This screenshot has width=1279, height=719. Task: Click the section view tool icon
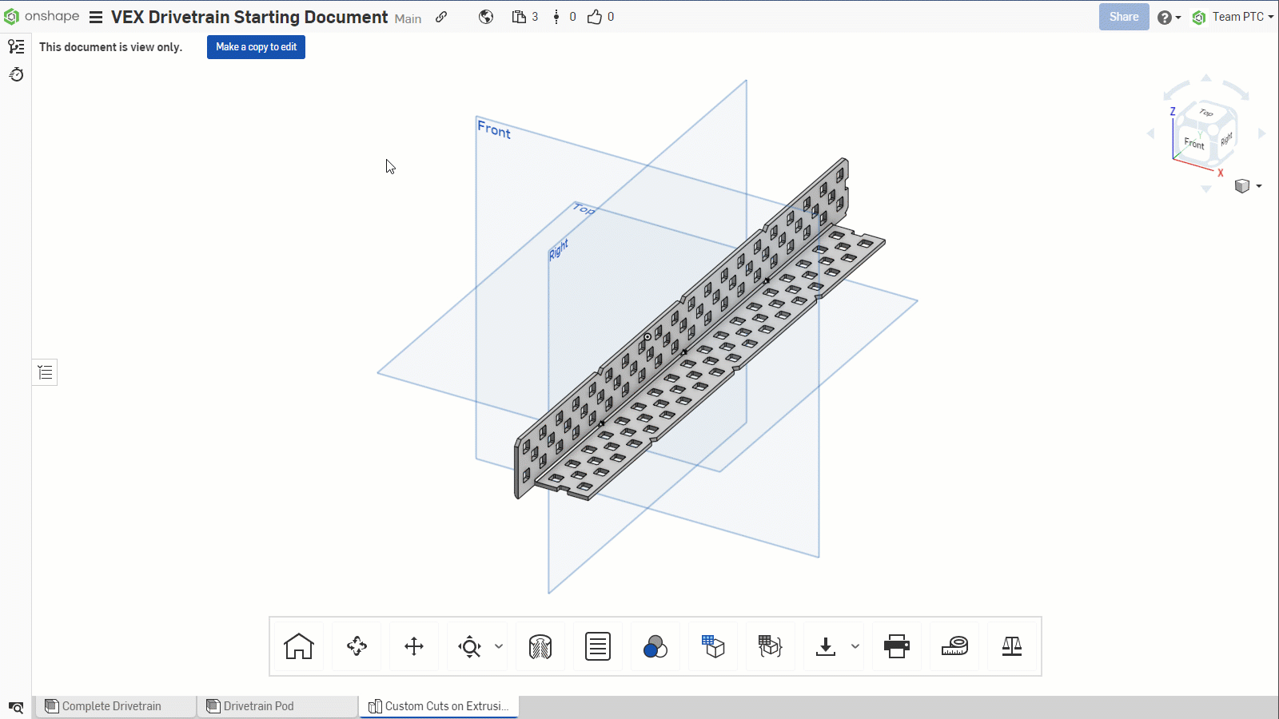point(540,646)
